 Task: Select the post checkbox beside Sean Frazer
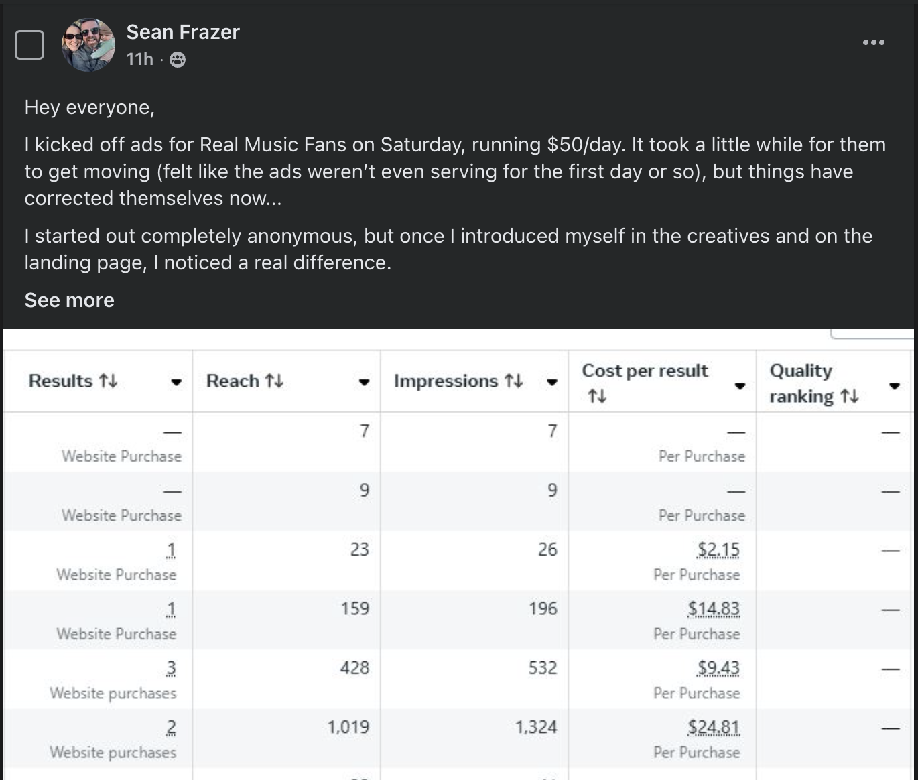coord(29,45)
